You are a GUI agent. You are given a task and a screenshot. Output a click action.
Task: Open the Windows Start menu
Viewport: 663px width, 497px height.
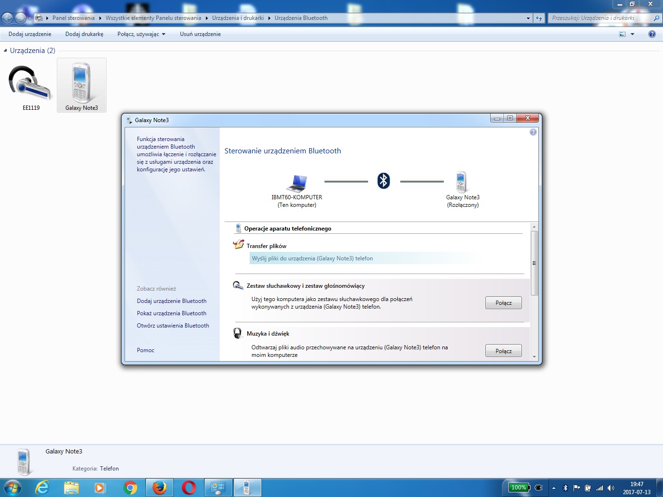[x=12, y=488]
